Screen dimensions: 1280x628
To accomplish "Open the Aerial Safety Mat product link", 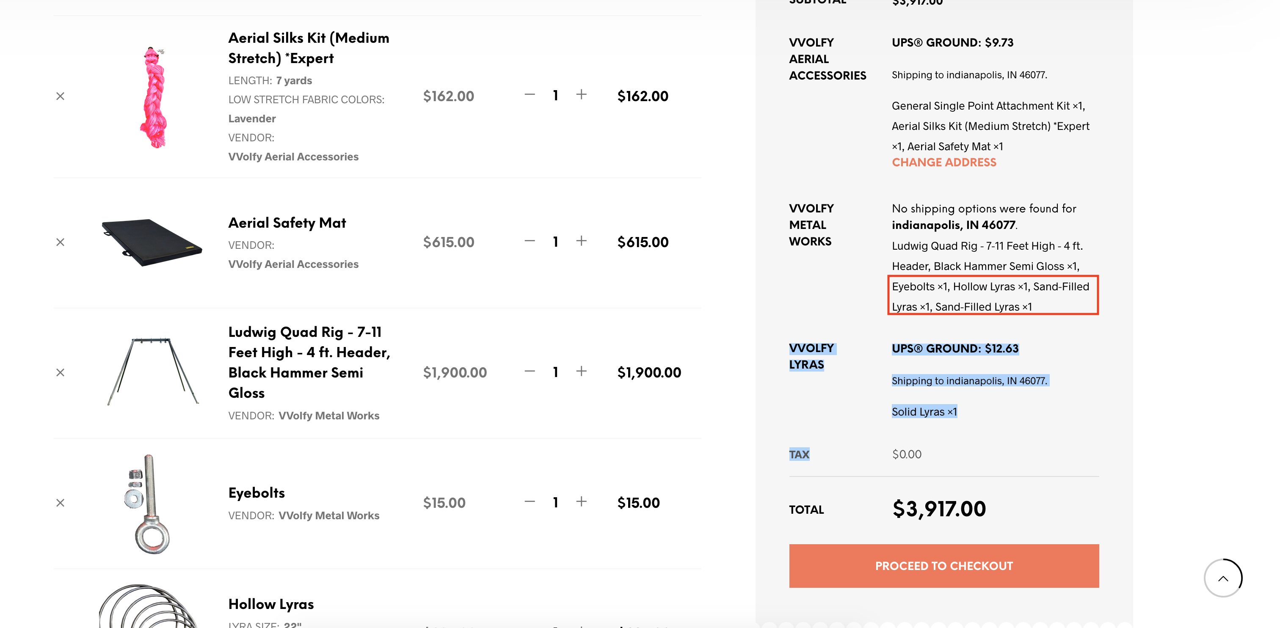I will pyautogui.click(x=287, y=223).
